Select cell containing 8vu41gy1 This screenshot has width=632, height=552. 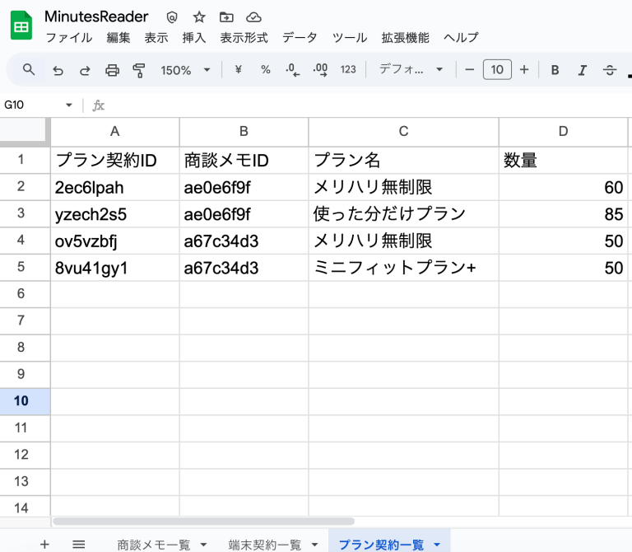click(115, 268)
